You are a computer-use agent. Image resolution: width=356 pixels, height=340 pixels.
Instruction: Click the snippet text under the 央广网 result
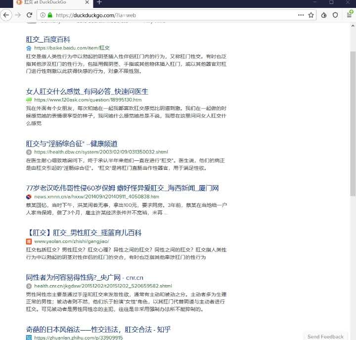(126, 302)
